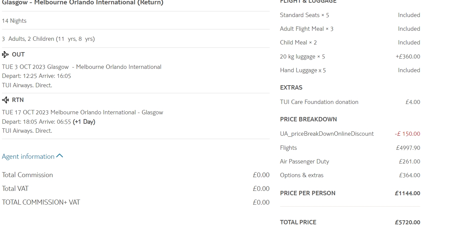The image size is (449, 235).
Task: Click the Hand Luggage x 5 label
Action: click(x=303, y=70)
